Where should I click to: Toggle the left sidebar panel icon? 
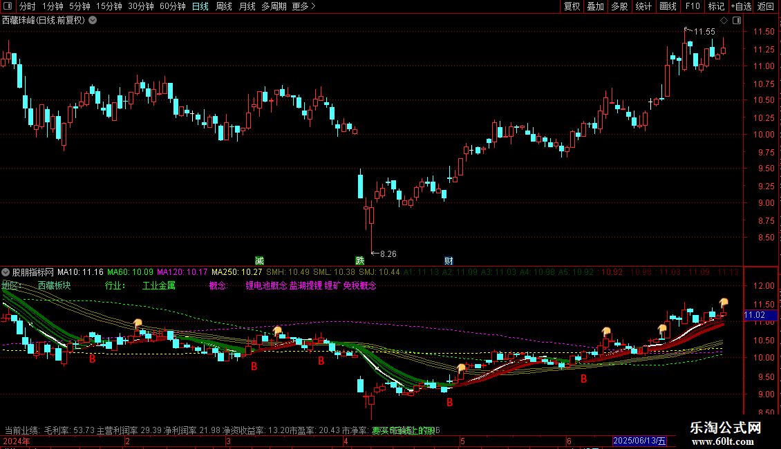[8, 6]
